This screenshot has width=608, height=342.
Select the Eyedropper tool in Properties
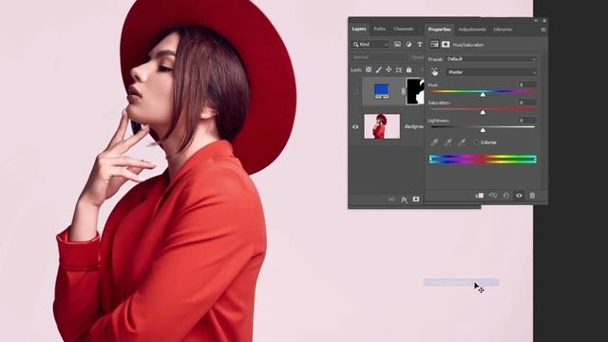coord(434,142)
